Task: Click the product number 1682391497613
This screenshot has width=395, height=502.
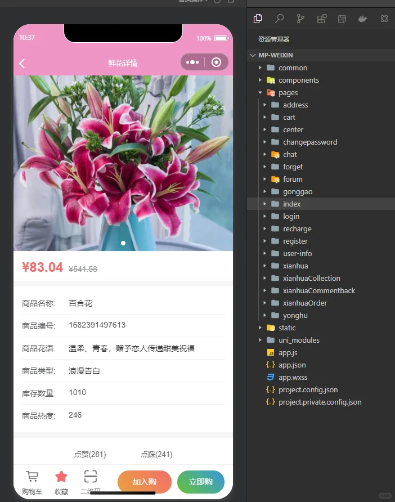Action: click(x=97, y=325)
